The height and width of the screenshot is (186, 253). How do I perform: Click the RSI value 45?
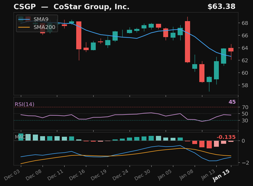pyautogui.click(x=232, y=102)
